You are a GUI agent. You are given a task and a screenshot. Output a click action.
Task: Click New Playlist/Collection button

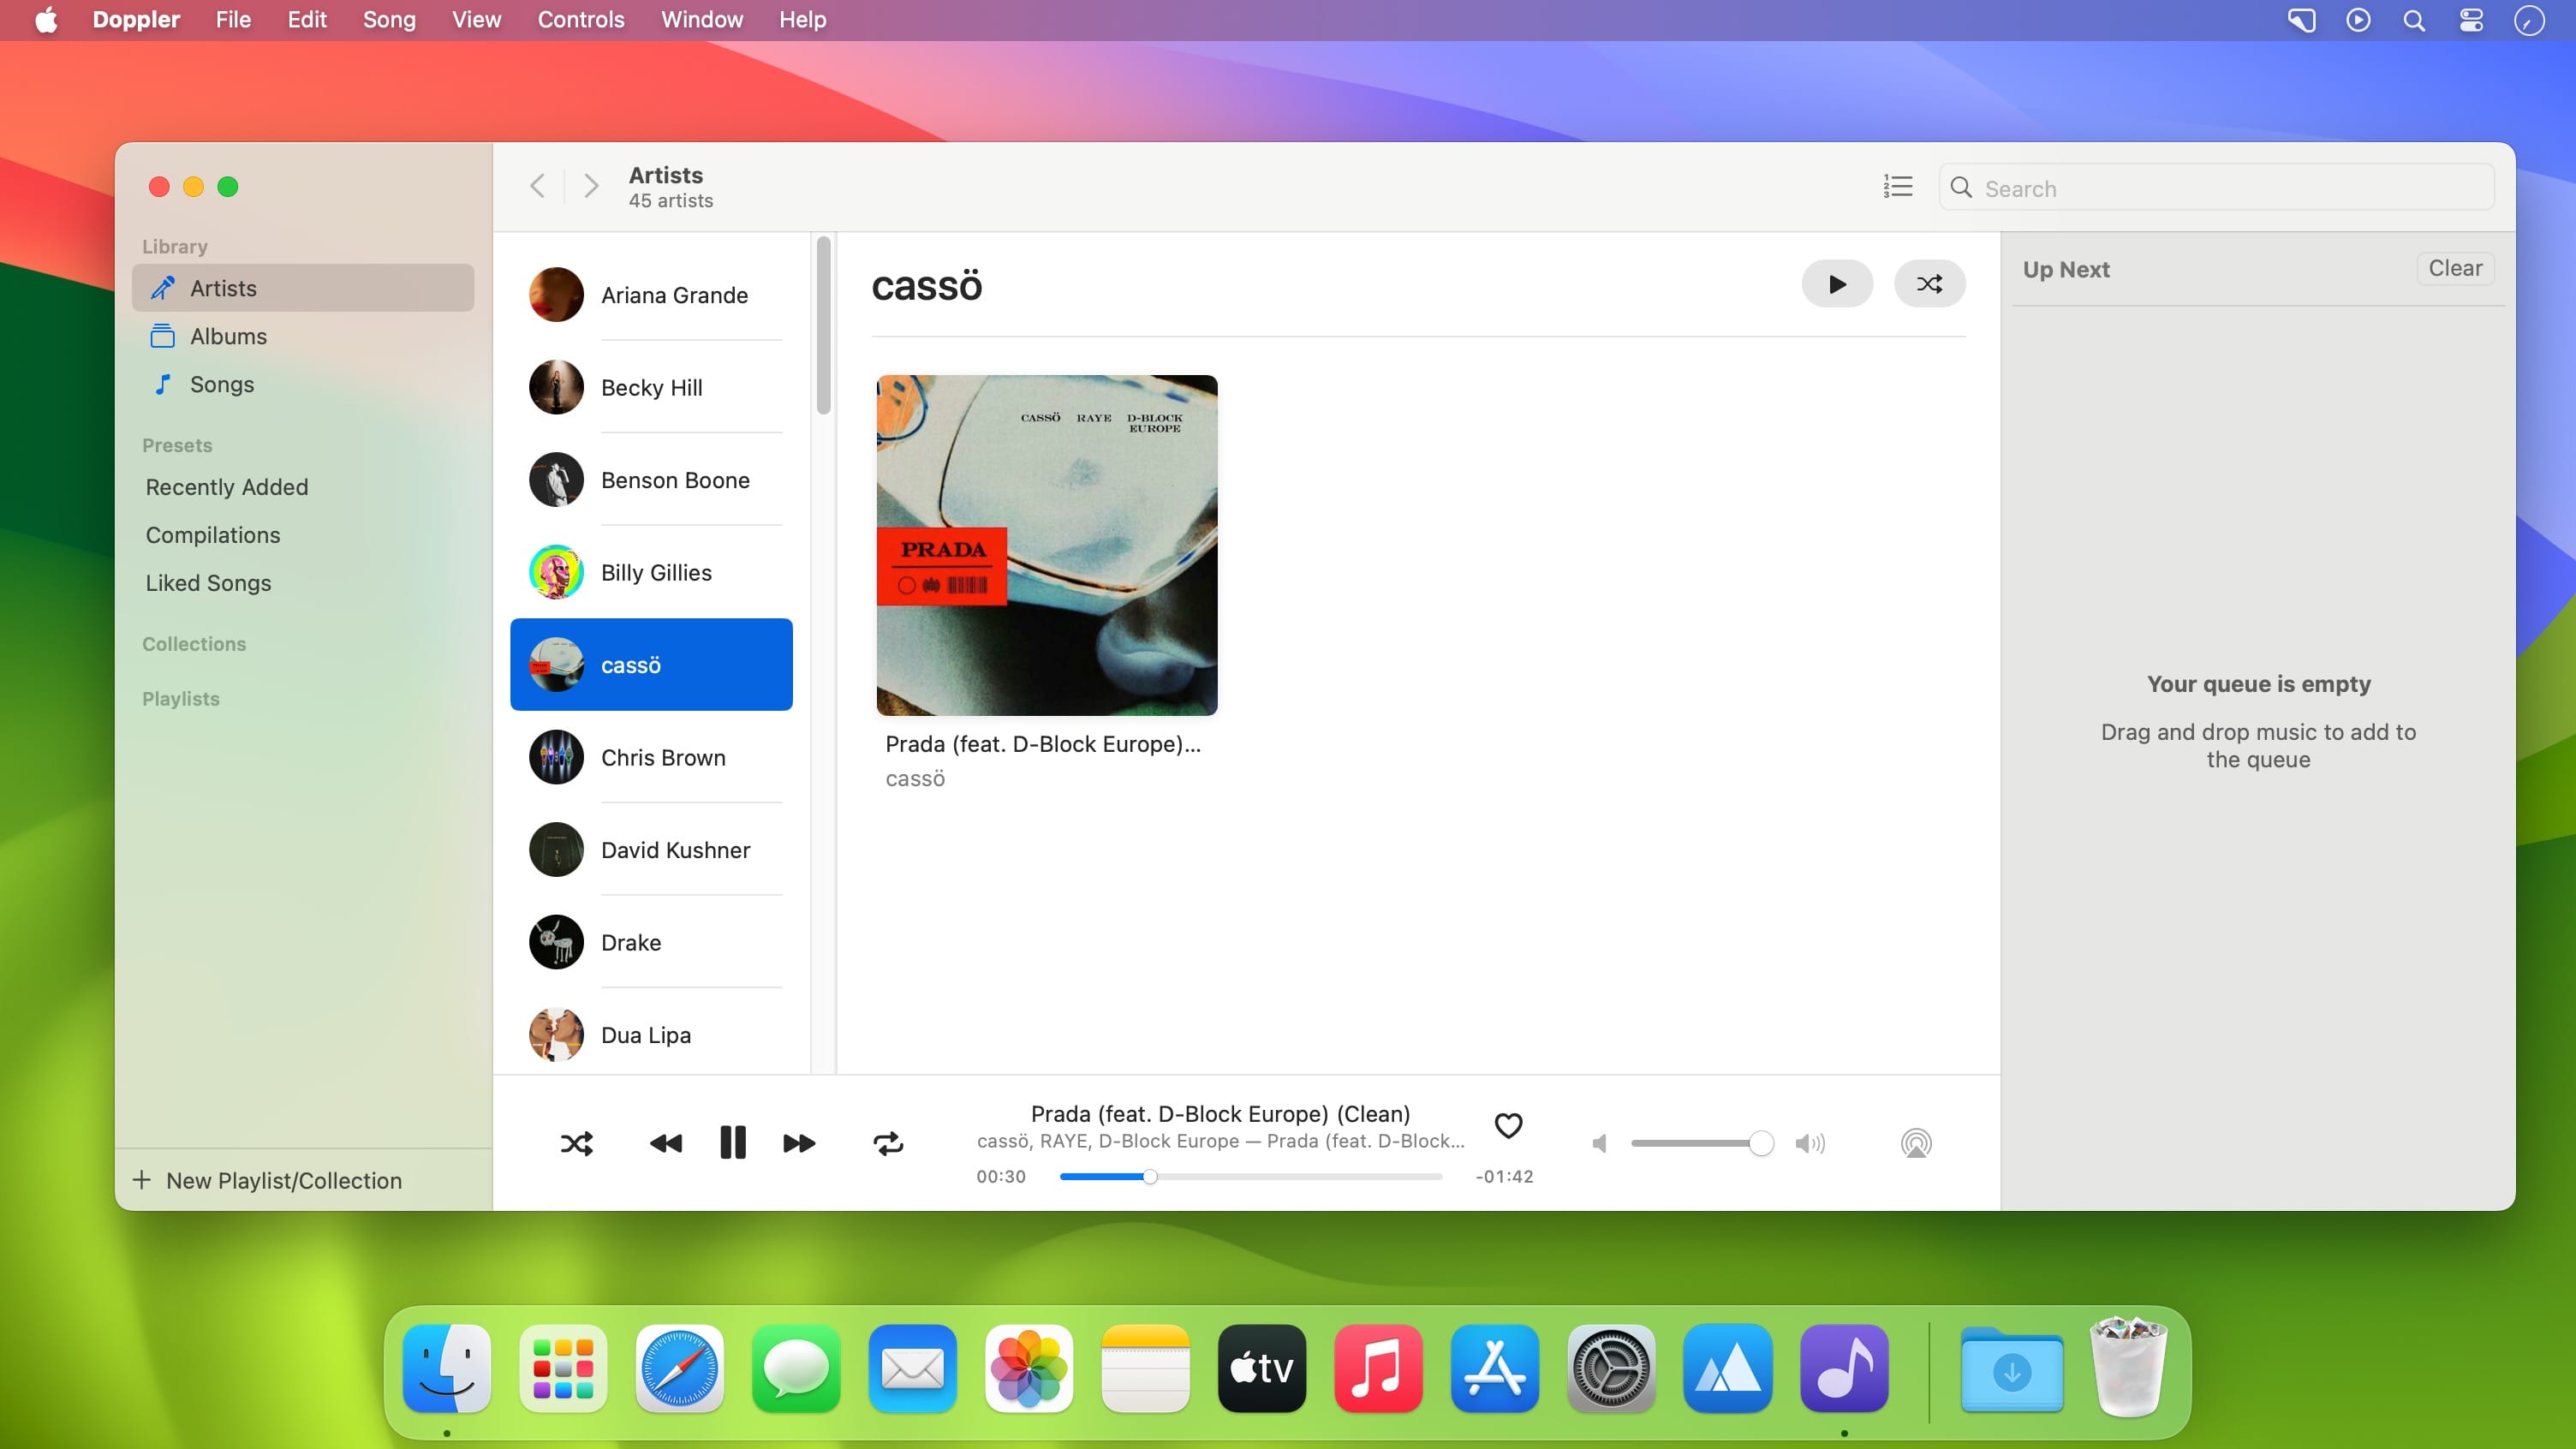click(x=267, y=1181)
